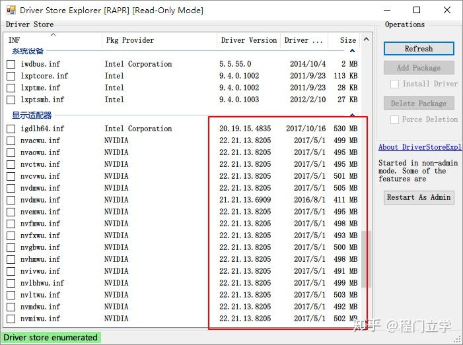Click the 2012/2/10 date cell
Screen dimensions: 463x345
point(308,100)
